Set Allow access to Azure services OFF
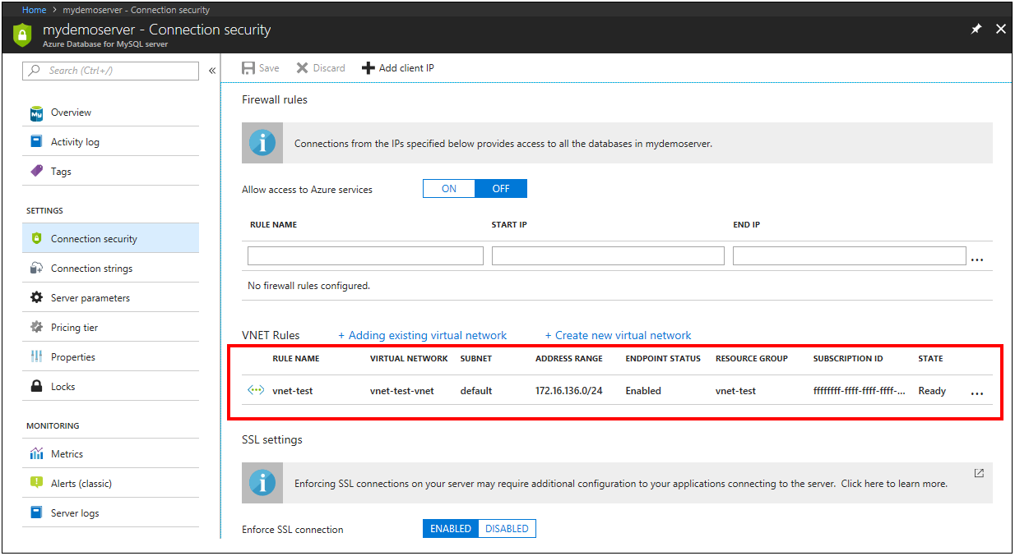Viewport: 1015px width, 556px height. tap(501, 188)
